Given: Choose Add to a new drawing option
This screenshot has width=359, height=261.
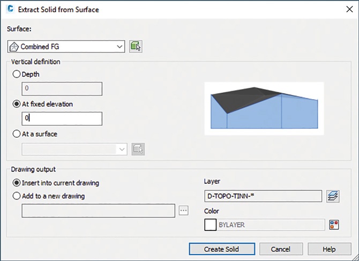Looking at the screenshot, I should (x=17, y=196).
